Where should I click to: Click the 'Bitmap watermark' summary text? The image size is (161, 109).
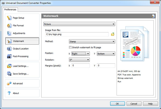(x=125, y=78)
